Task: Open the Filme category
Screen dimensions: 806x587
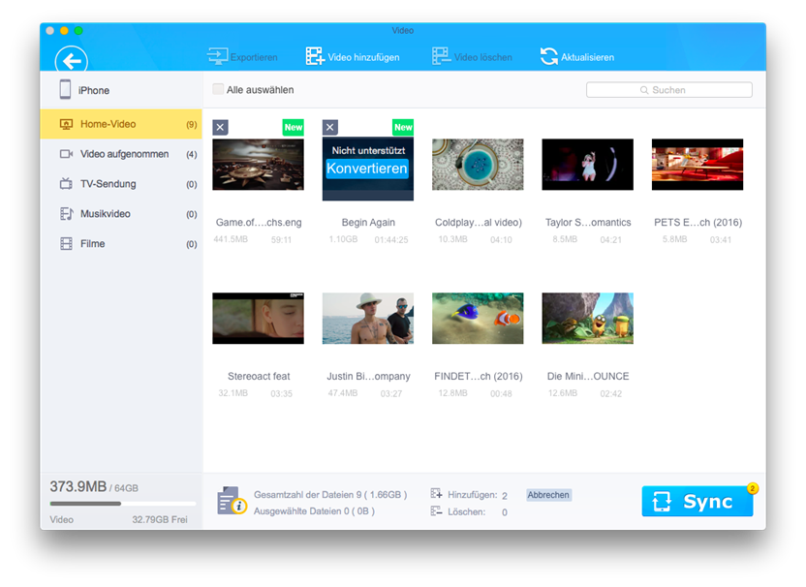Action: pyautogui.click(x=121, y=243)
